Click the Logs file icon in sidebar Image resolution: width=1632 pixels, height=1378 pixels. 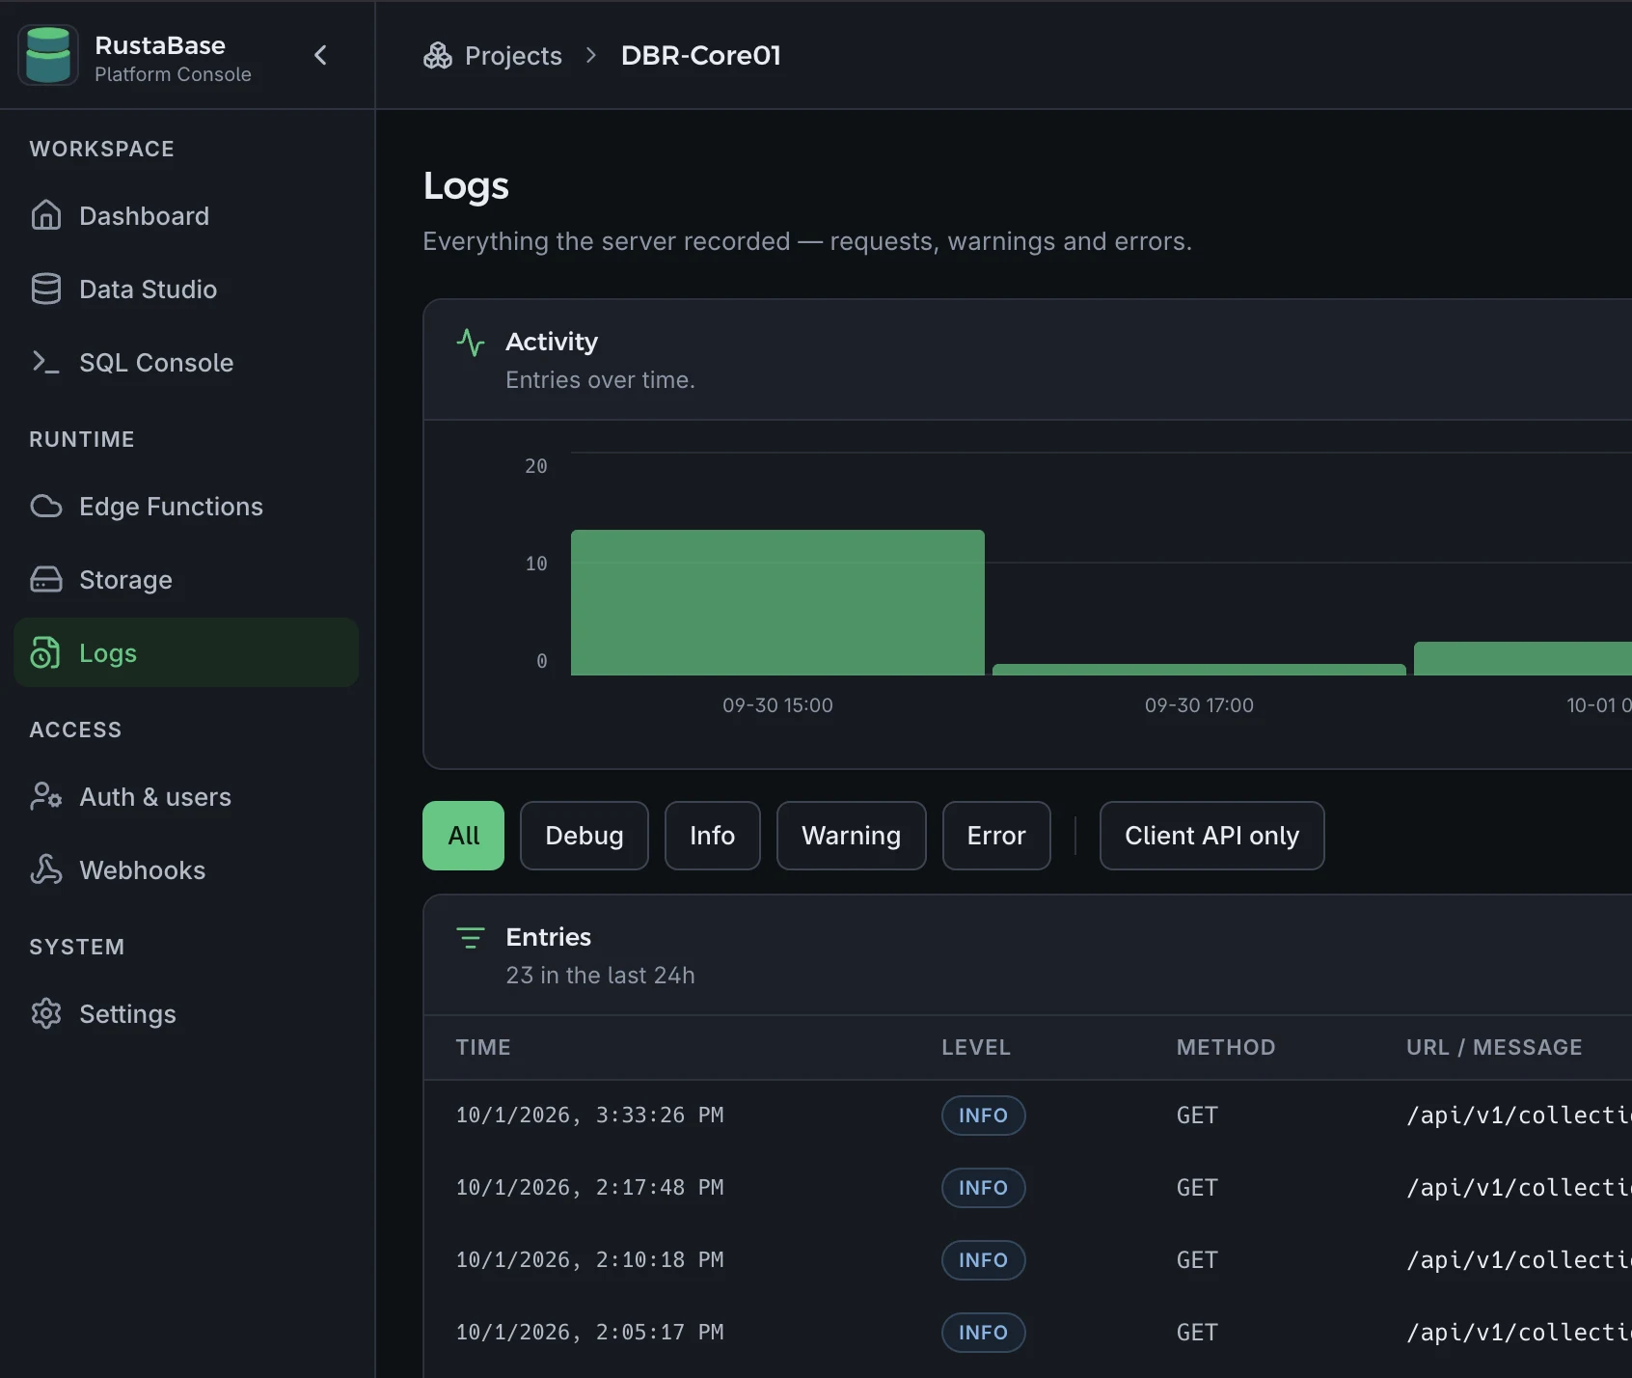coord(46,652)
